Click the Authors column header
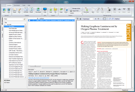 tap(57, 18)
